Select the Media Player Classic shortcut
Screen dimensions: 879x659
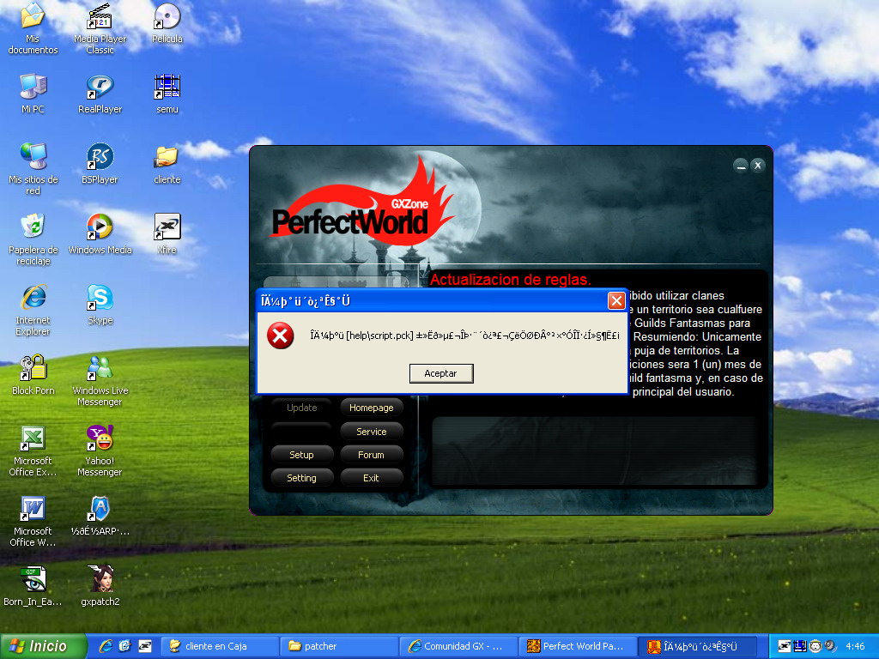click(x=100, y=28)
